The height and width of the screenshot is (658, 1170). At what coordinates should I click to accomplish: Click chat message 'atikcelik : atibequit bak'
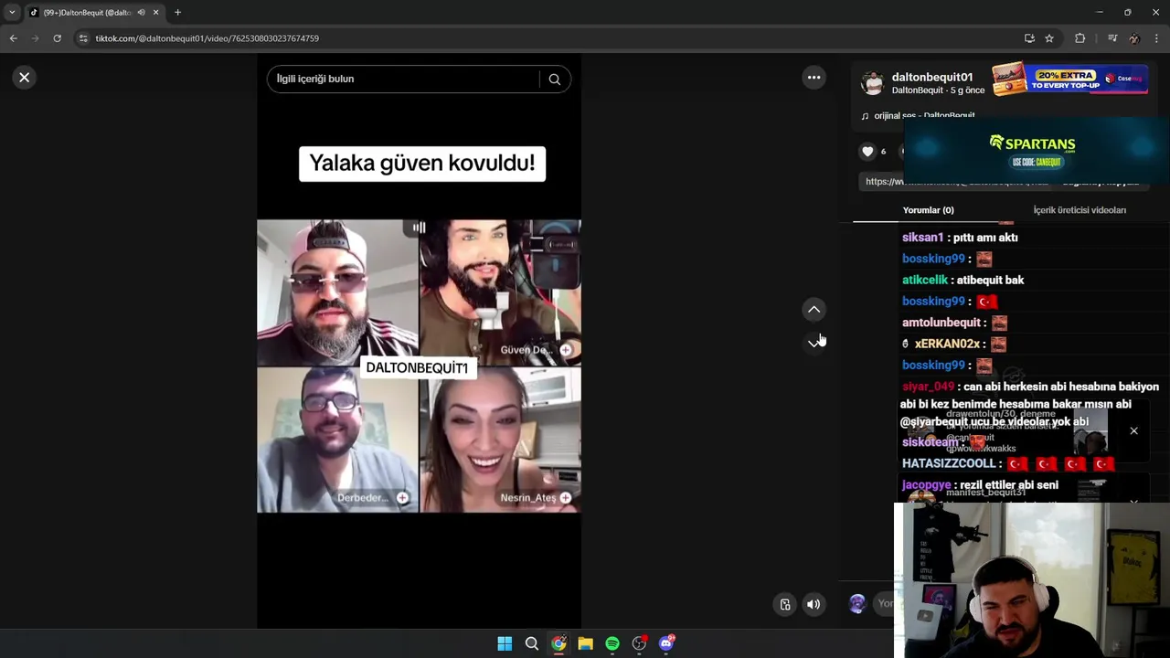coord(963,281)
